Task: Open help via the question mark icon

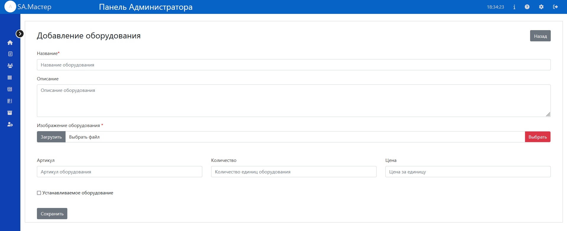Action: (527, 7)
